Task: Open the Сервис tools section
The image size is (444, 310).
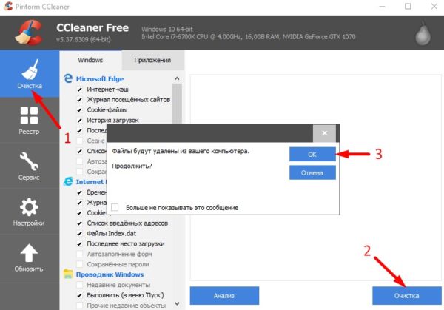Action: pos(30,166)
